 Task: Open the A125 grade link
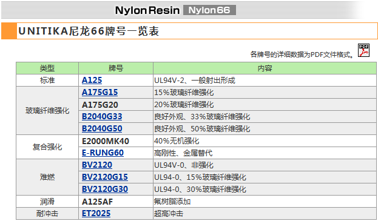click(92, 80)
